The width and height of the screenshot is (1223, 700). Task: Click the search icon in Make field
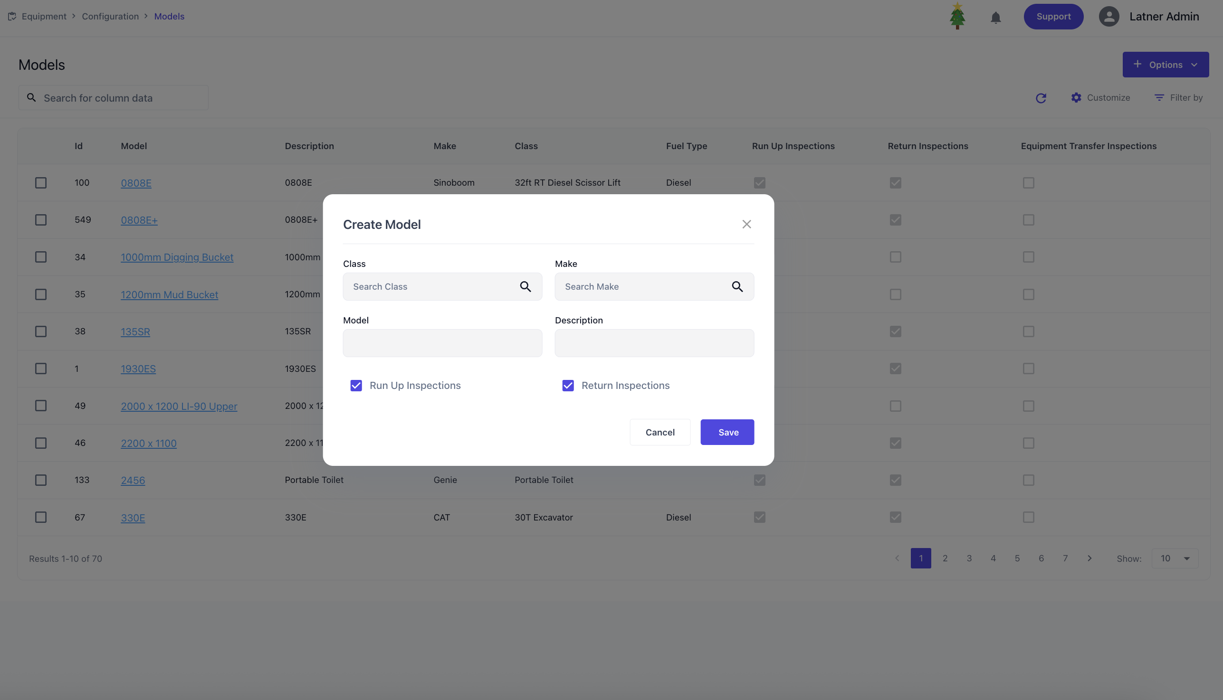point(737,286)
